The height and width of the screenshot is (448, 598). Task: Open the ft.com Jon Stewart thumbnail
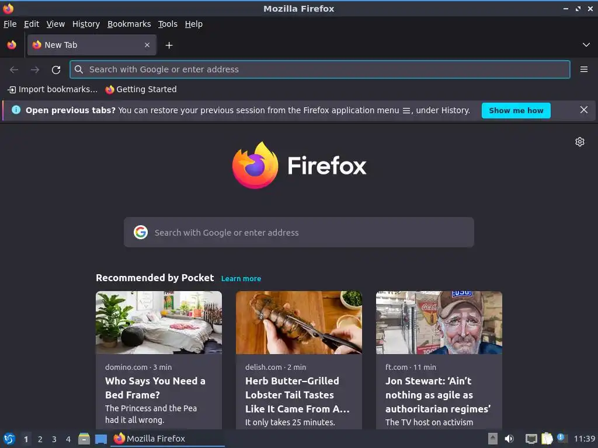[x=439, y=323]
